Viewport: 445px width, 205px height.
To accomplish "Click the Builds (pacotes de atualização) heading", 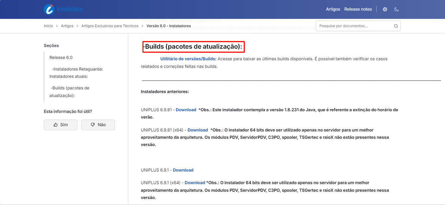I will [x=194, y=47].
